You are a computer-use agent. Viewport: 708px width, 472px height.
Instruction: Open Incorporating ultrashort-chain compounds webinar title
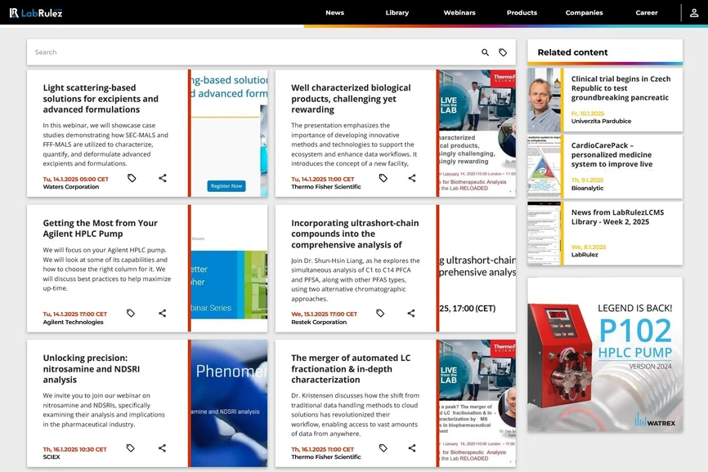355,234
